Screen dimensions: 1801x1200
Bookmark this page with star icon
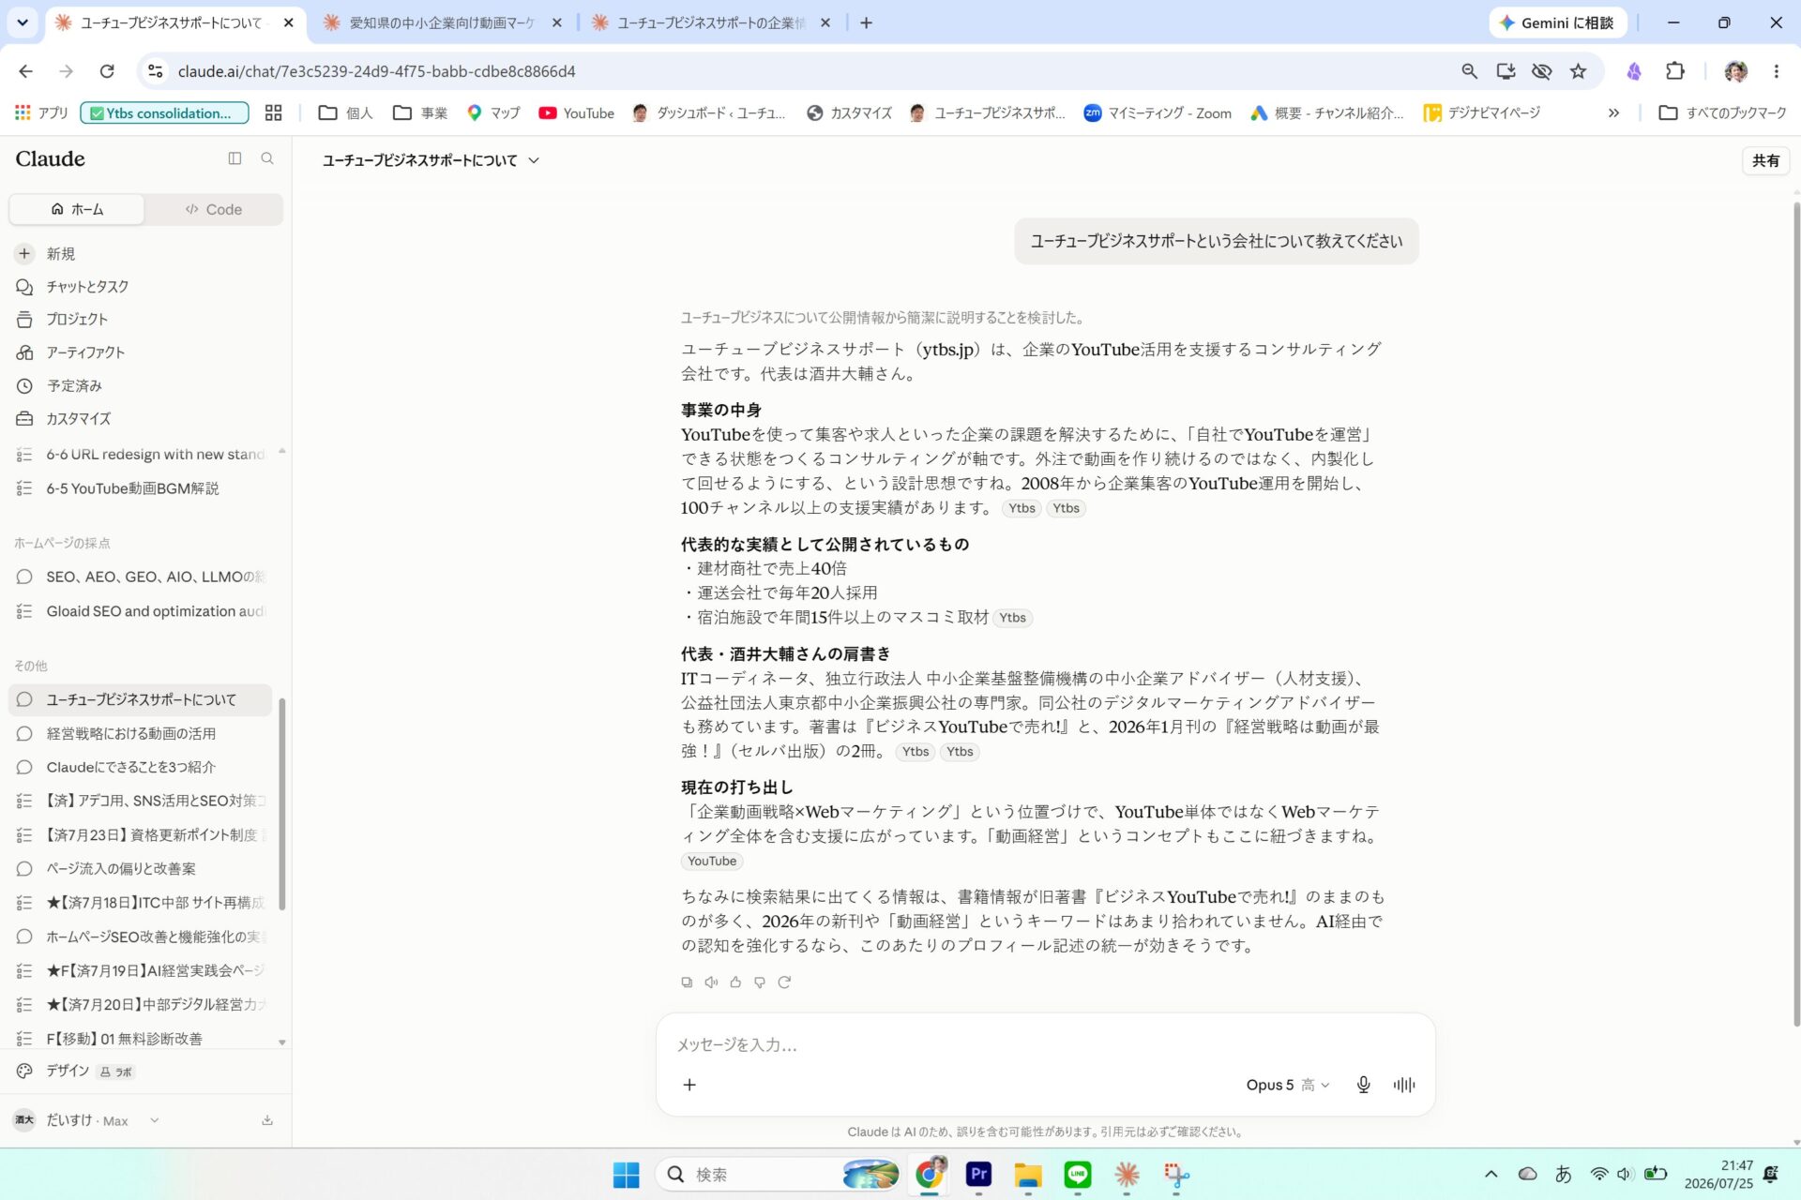pyautogui.click(x=1579, y=71)
